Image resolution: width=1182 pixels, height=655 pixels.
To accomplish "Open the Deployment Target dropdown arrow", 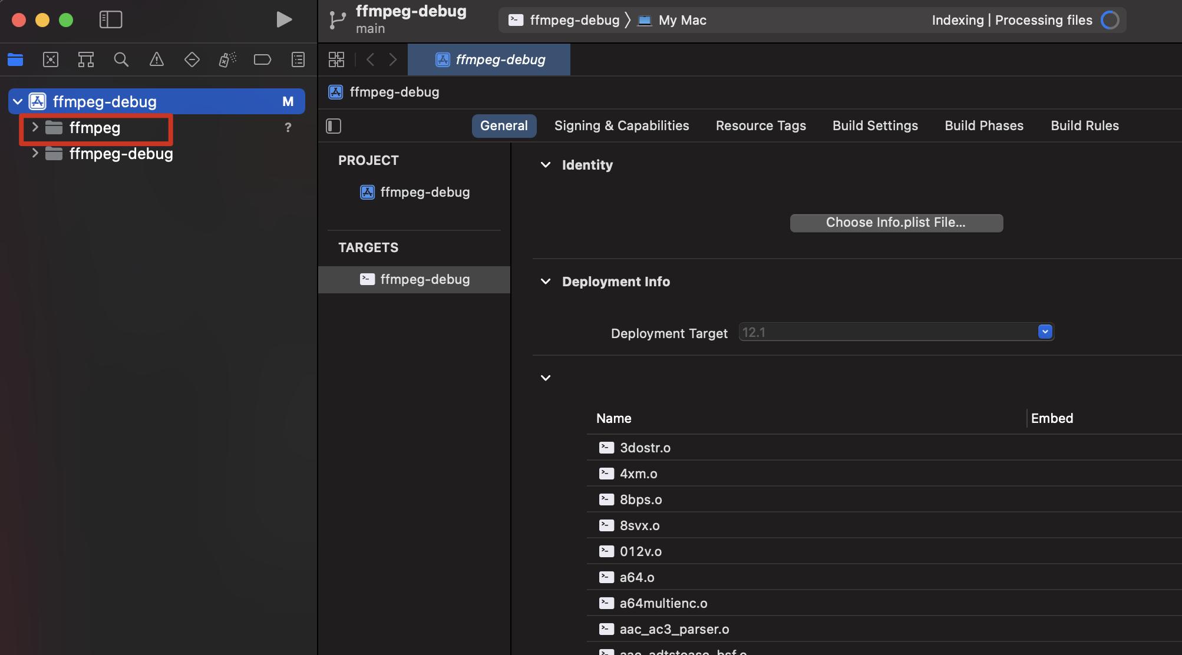I will 1045,332.
